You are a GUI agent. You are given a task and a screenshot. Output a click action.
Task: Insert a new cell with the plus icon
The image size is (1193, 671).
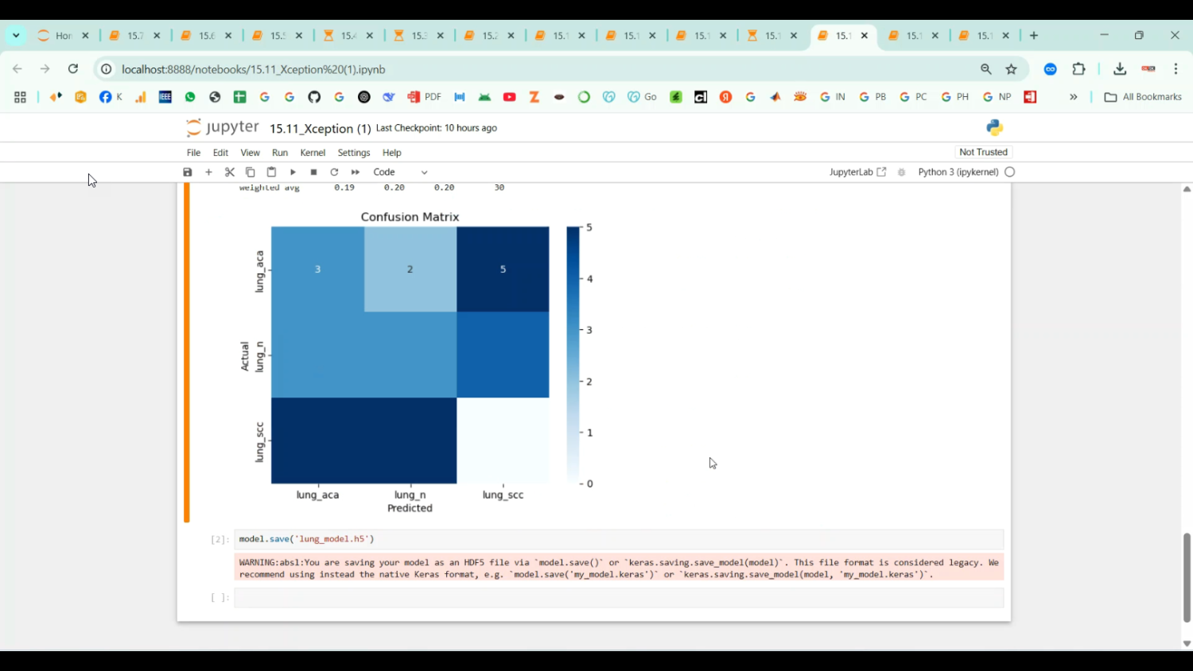pyautogui.click(x=208, y=172)
